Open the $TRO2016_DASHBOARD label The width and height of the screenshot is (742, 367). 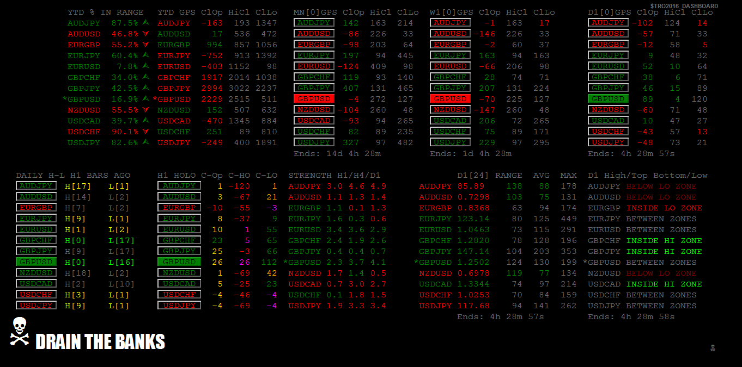(684, 6)
